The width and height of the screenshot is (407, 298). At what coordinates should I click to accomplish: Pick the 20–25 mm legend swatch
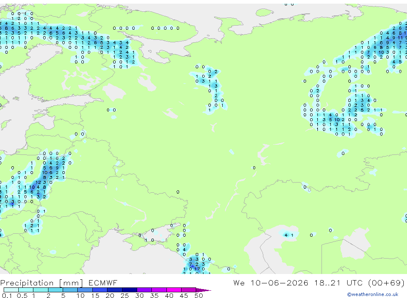(x=115, y=290)
